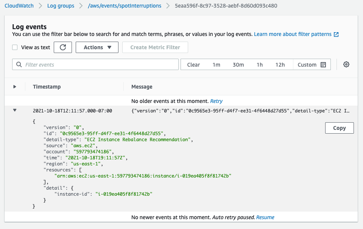
Task: Select the 1m time range
Action: click(x=216, y=64)
